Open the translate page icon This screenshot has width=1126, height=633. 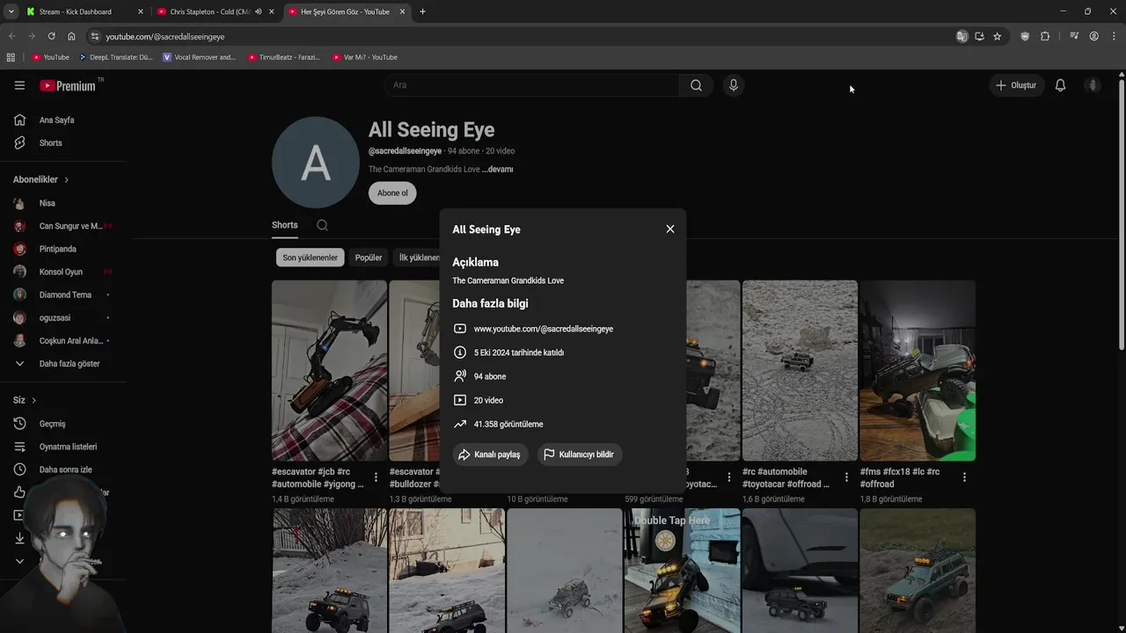pyautogui.click(x=961, y=36)
